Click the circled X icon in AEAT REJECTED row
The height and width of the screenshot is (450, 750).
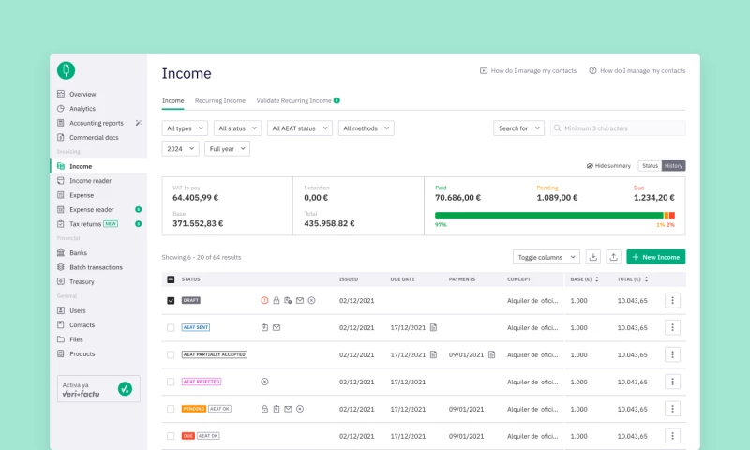[x=264, y=382]
